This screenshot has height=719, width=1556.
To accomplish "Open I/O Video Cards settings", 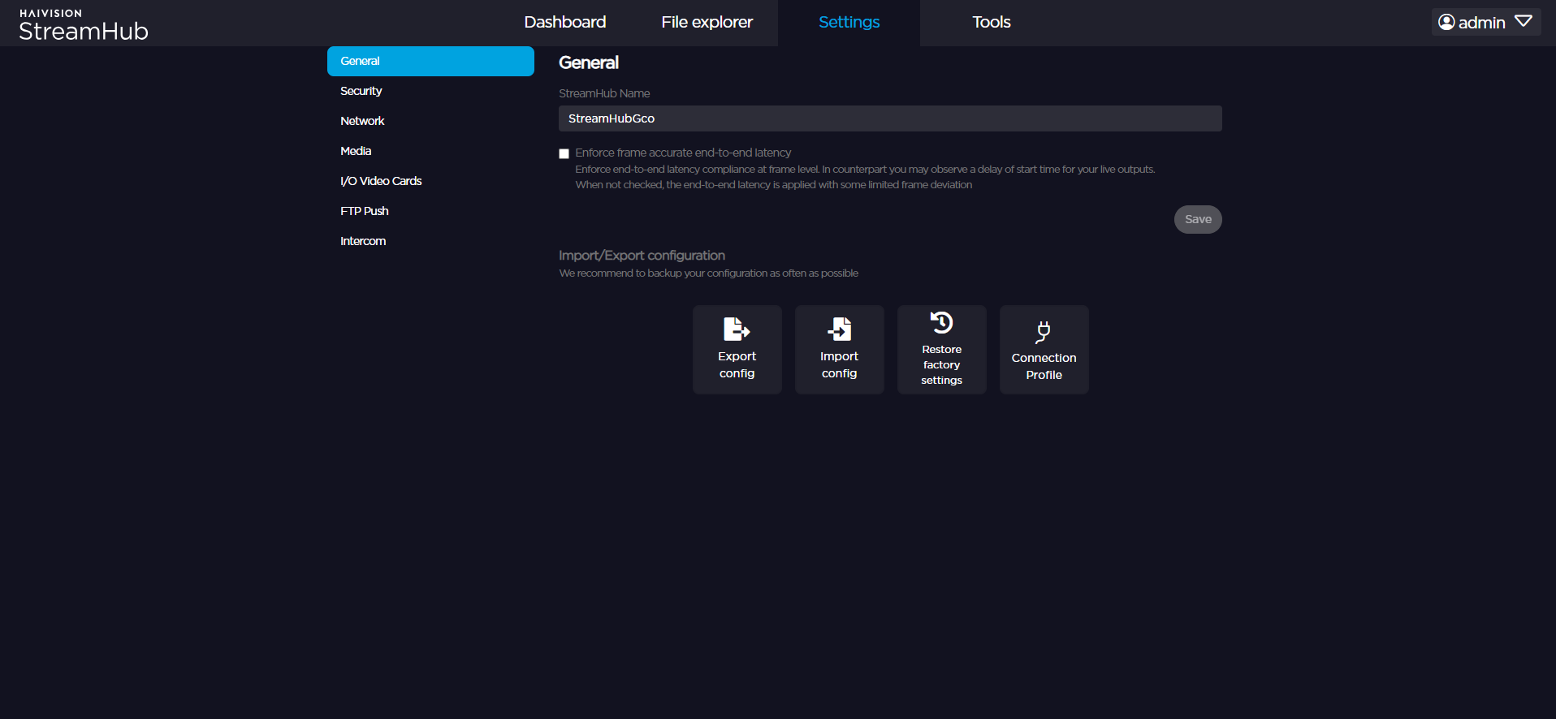I will 381,181.
